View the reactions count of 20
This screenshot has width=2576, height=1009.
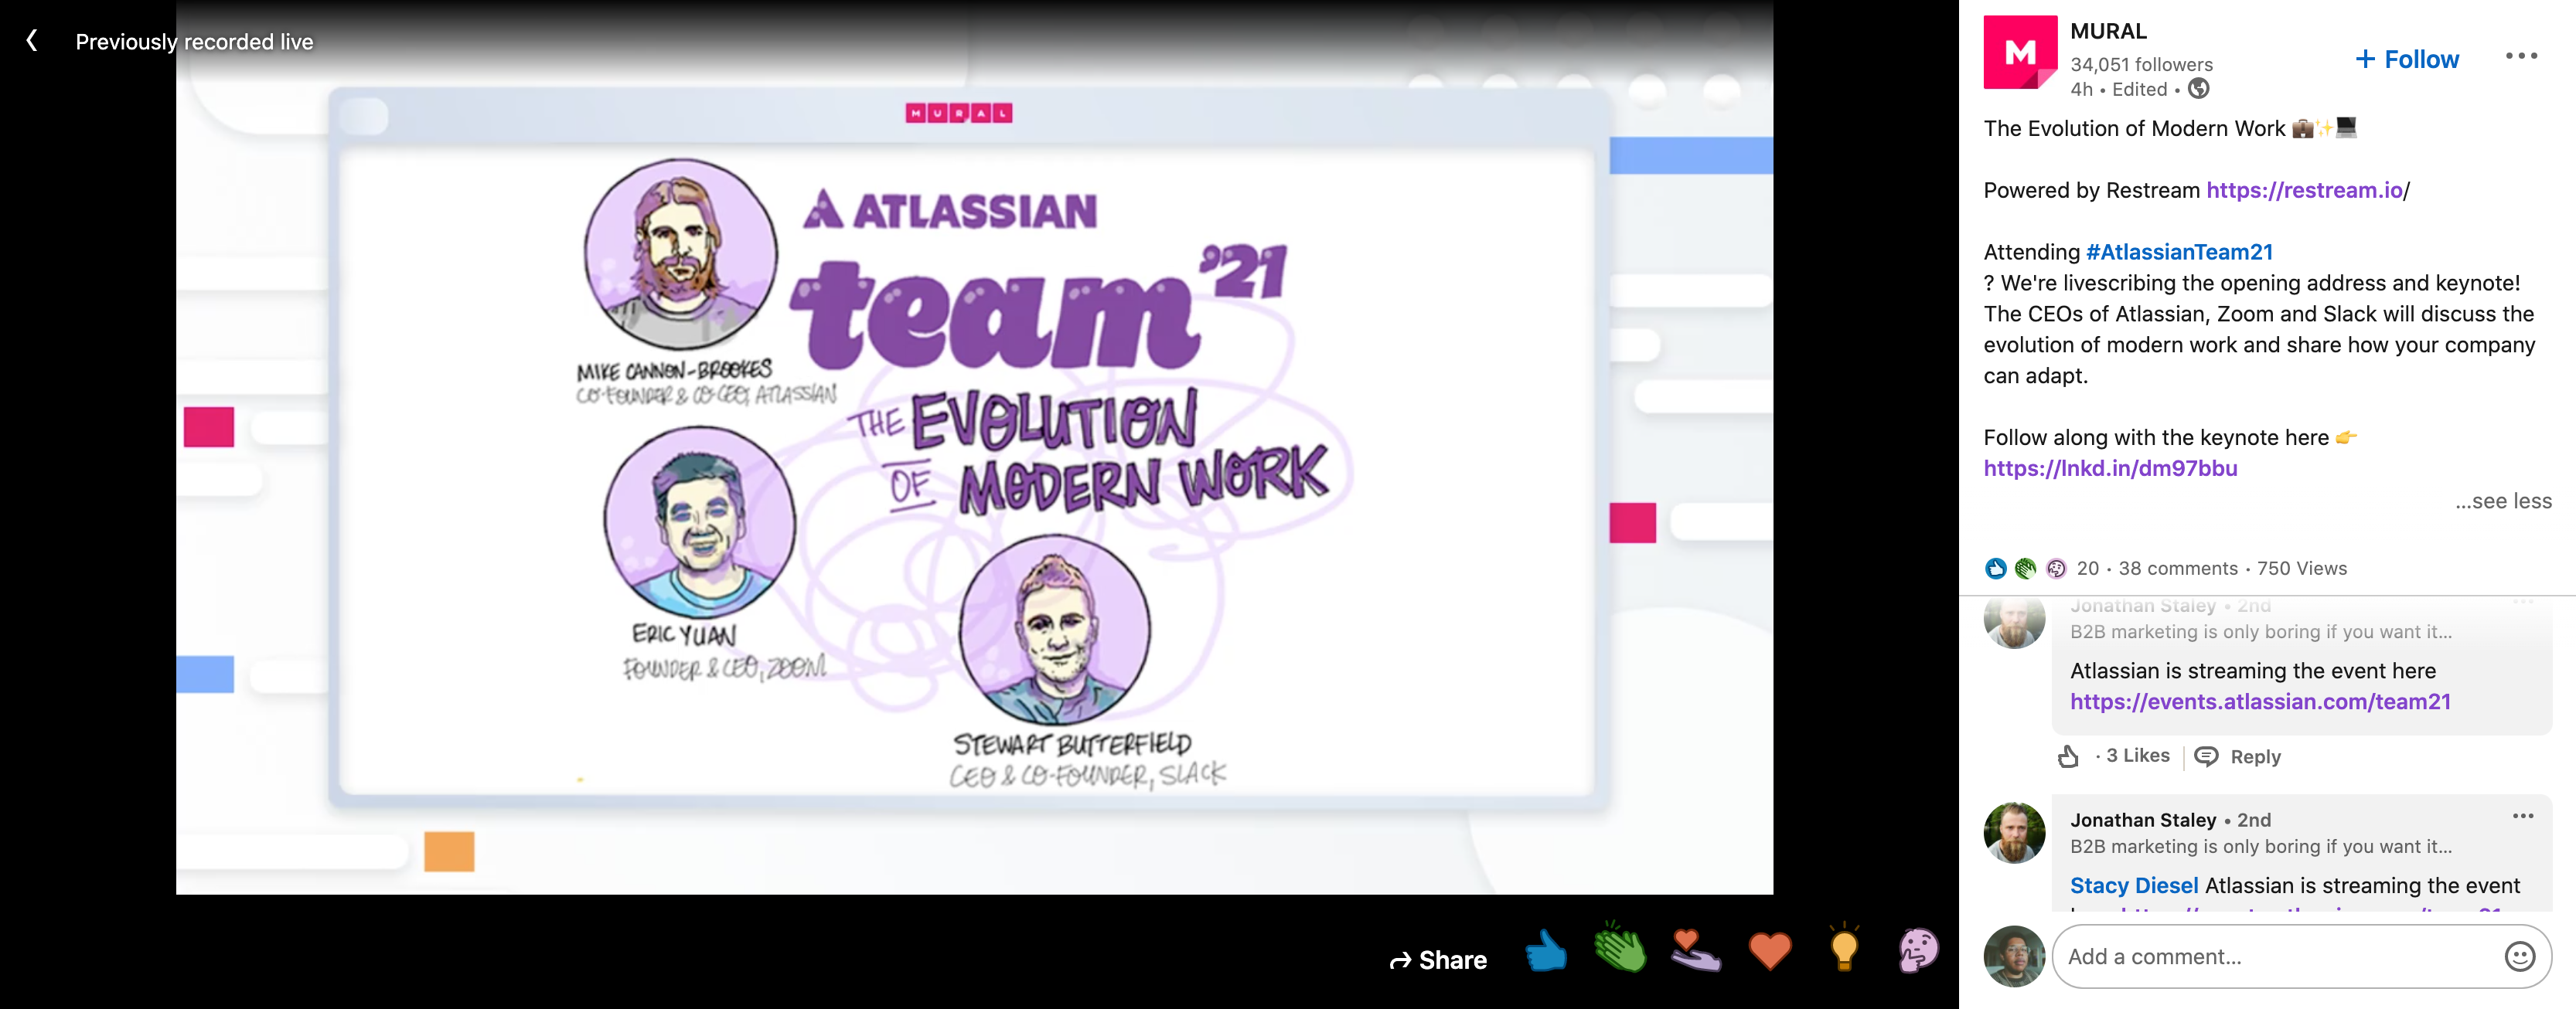[x=2087, y=569]
